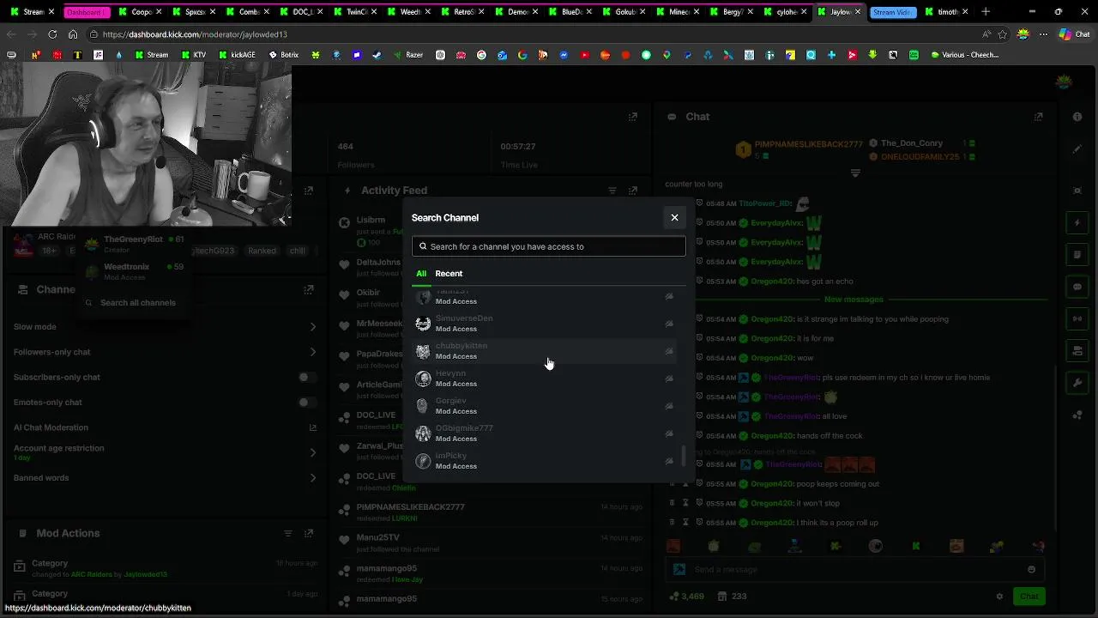Toggle the hide icon on OGbigmike777 row

(669, 433)
